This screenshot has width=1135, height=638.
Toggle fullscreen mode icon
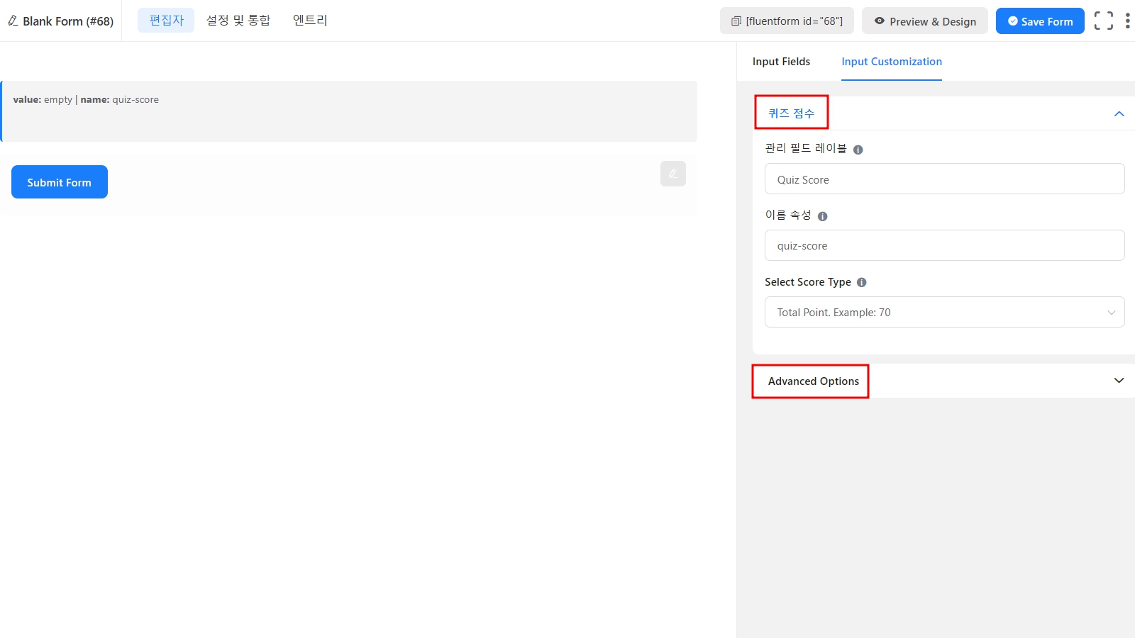click(1103, 21)
